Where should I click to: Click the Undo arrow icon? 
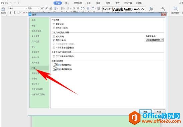11,3
